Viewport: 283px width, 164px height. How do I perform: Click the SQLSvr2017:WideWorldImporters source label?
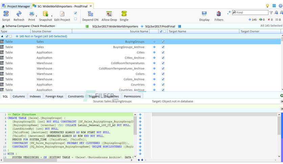(x=115, y=26)
